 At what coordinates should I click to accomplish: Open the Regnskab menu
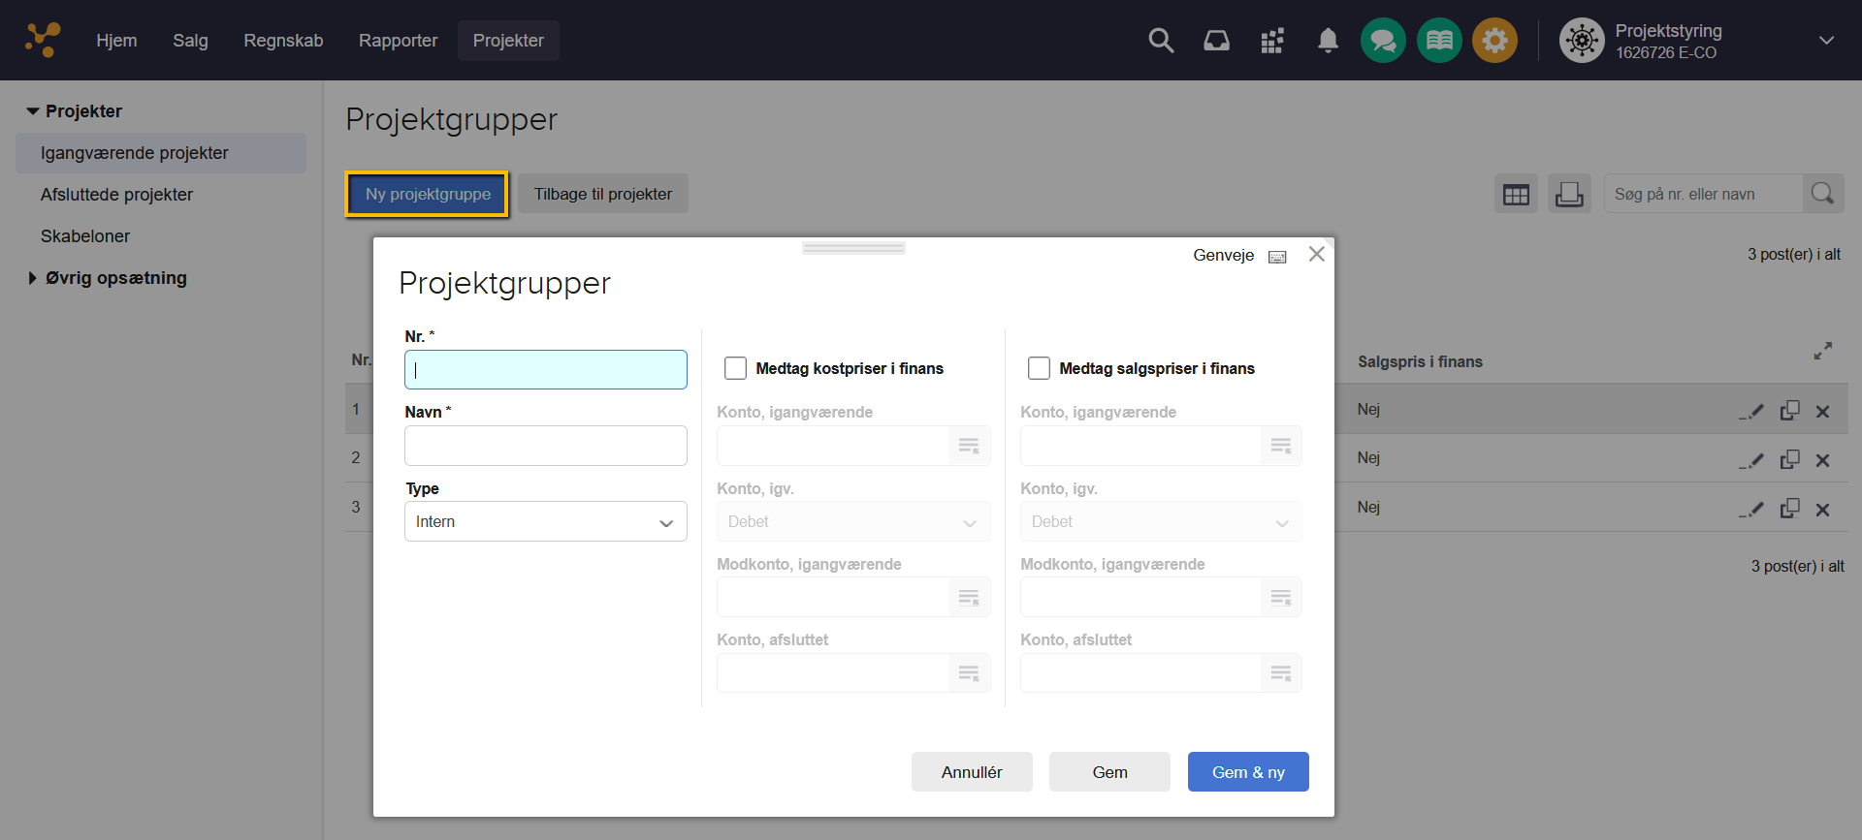pyautogui.click(x=283, y=41)
